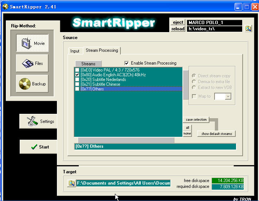
Task: Switch to Stream Processing tab
Action: [x=102, y=50]
